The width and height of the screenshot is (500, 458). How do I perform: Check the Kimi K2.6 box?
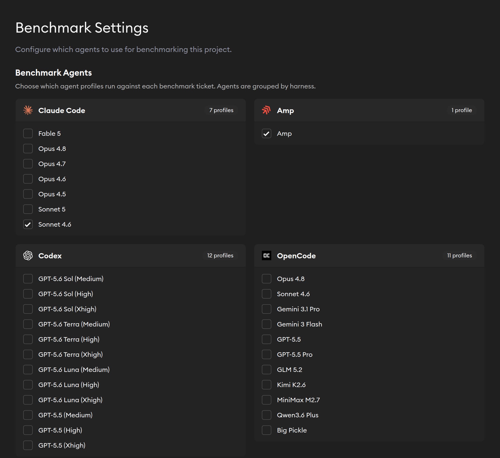click(266, 385)
